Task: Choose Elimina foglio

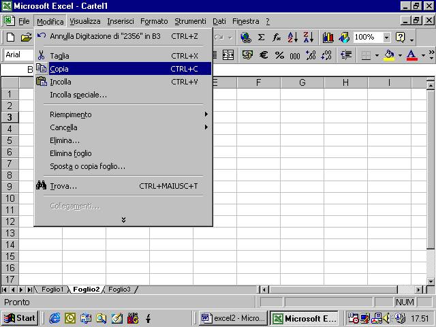Action: pyautogui.click(x=123, y=153)
